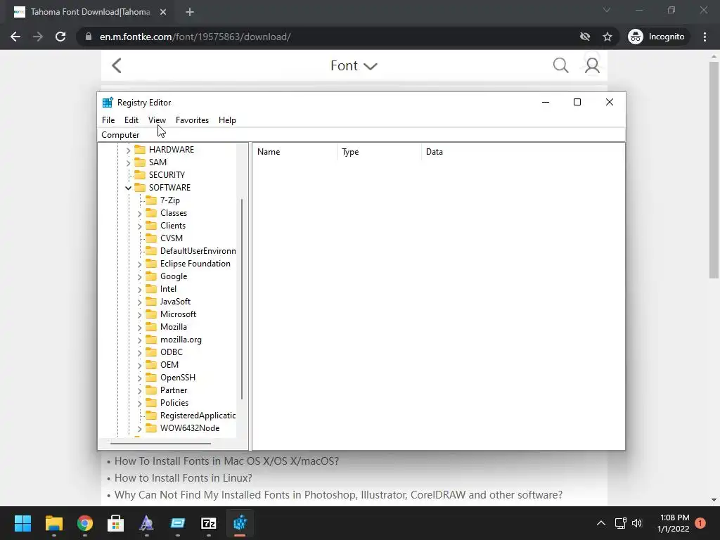Open File Explorer from the taskbar
The image size is (720, 540).
point(53,523)
